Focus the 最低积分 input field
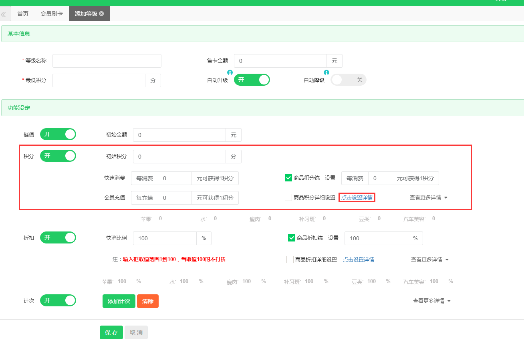Screen dimensions: 524x344 [x=99, y=80]
